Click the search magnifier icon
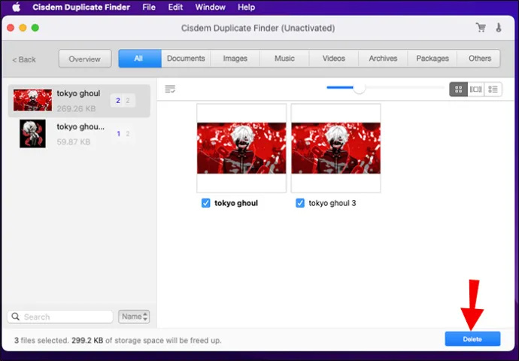This screenshot has height=361, width=519. 16,317
